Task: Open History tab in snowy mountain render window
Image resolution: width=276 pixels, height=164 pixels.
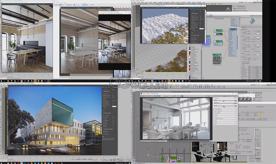Action: (x=198, y=9)
